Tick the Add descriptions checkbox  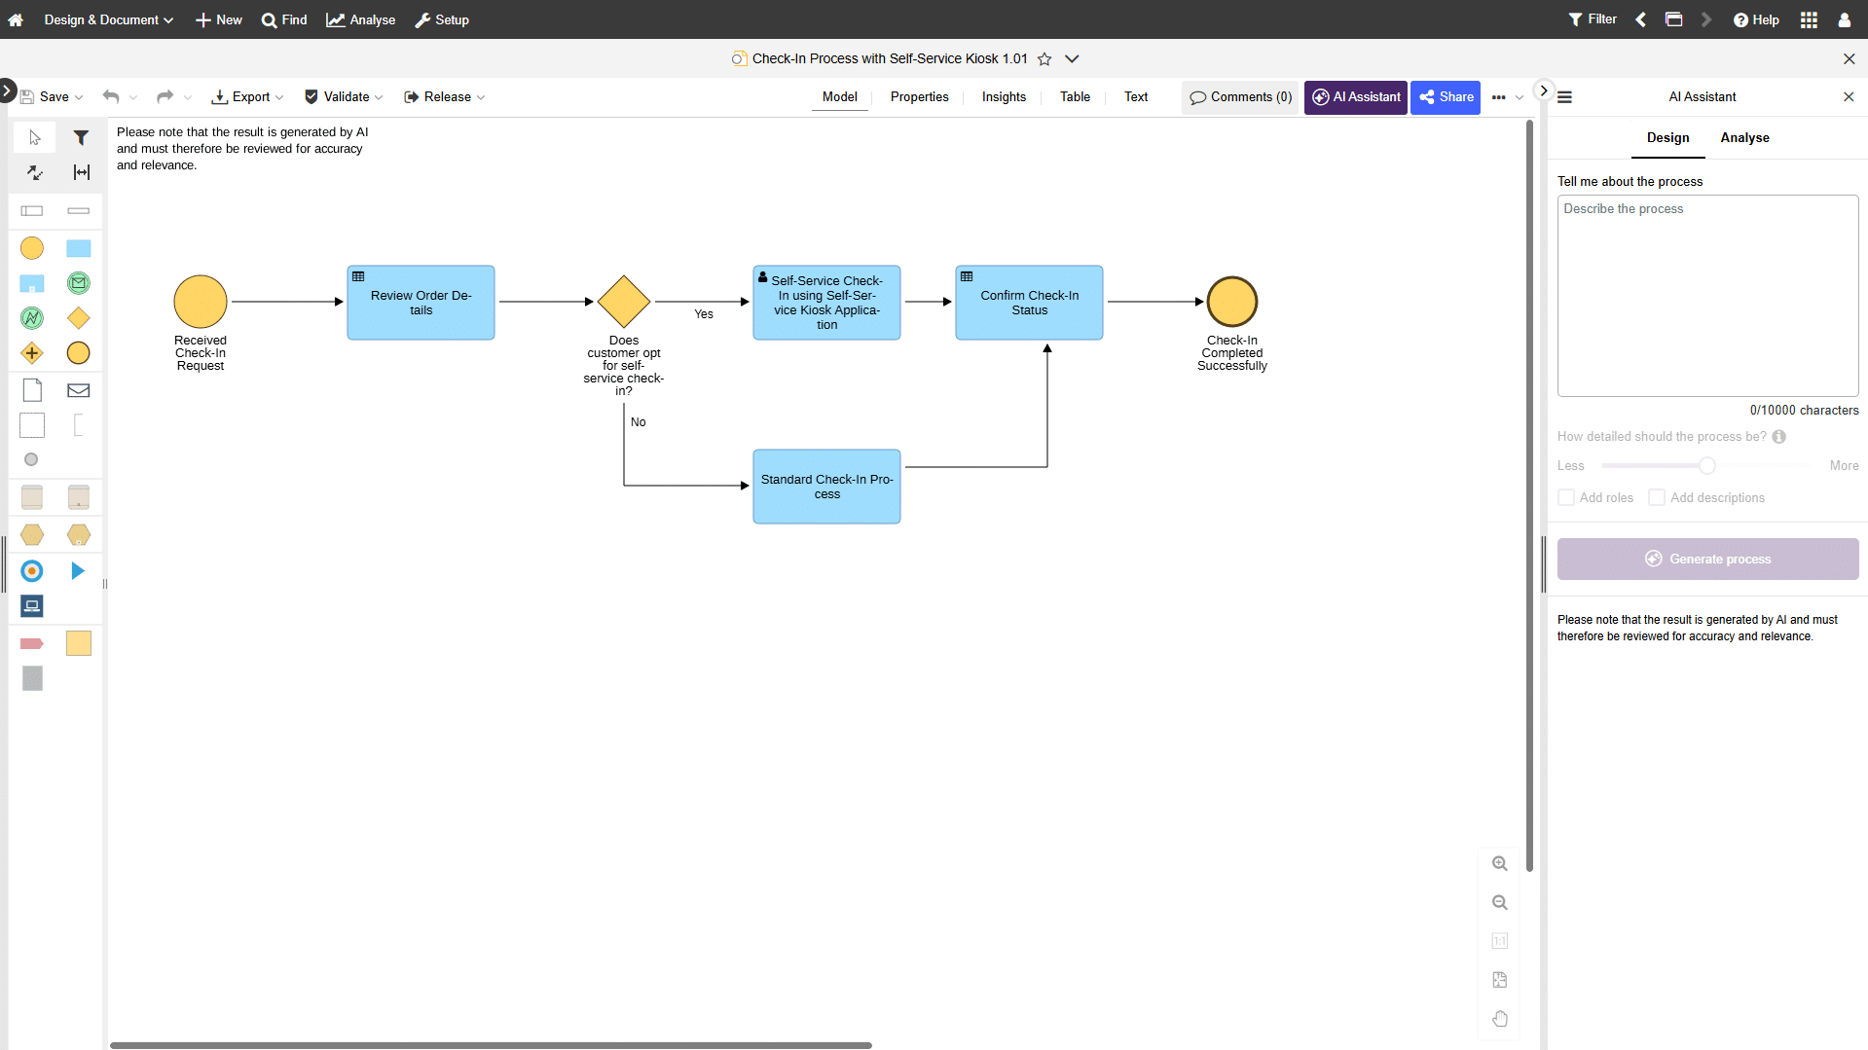click(1657, 498)
